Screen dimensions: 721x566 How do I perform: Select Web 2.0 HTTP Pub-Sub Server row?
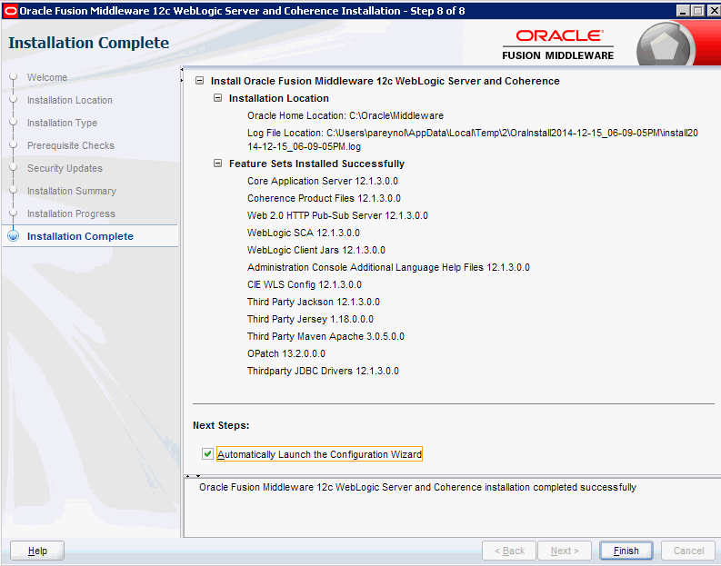coord(337,215)
